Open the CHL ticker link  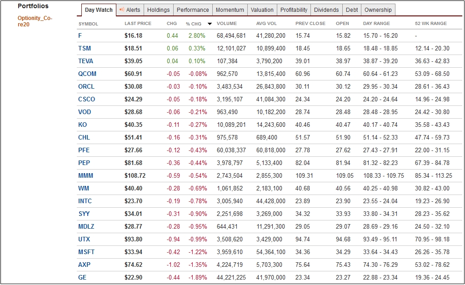click(x=84, y=138)
